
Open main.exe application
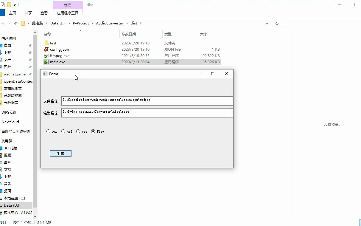57,62
